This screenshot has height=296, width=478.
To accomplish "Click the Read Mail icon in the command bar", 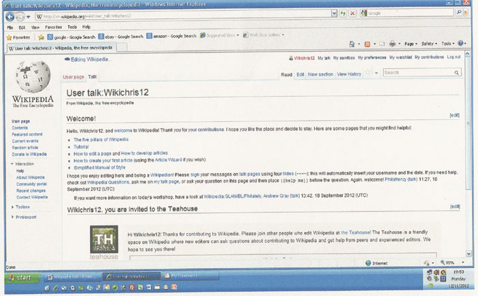I will [382, 44].
